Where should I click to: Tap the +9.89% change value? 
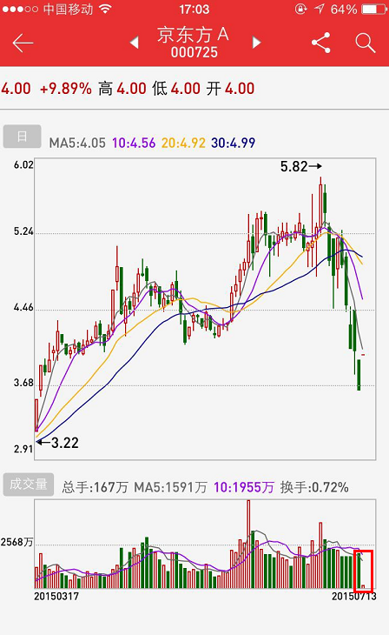click(65, 88)
